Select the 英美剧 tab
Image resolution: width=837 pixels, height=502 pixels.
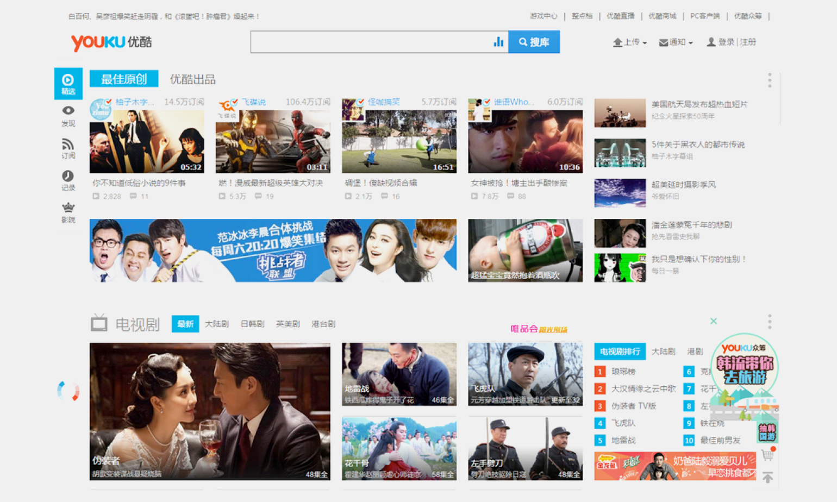(288, 324)
